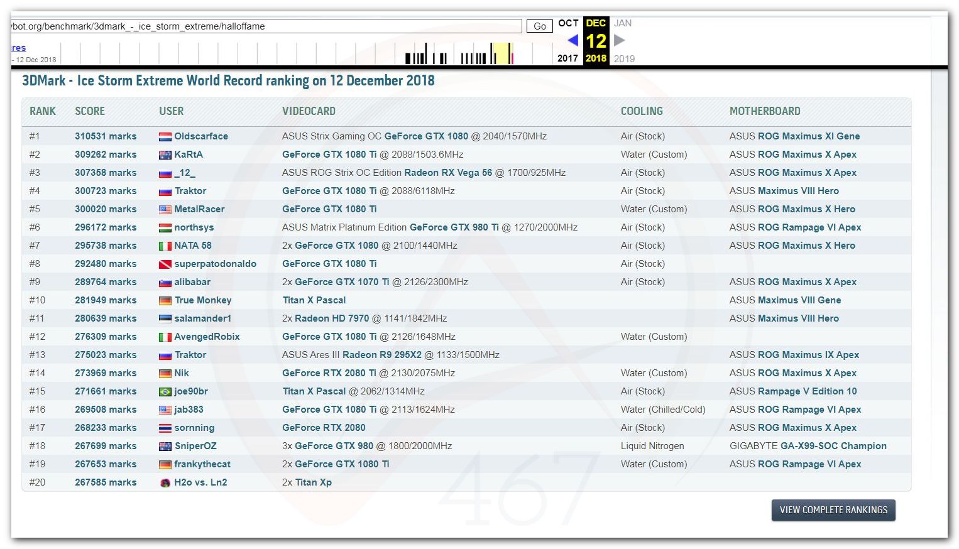Viewport: 959px width, 549px height.
Task: Open the ROG Maximus IX Apex motherboard link
Action: tap(809, 355)
